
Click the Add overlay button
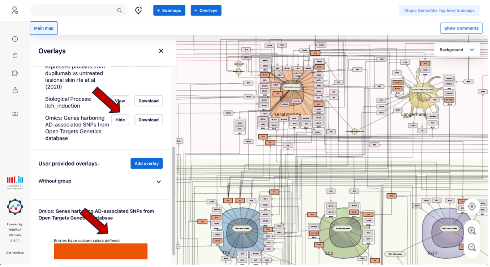(146, 163)
